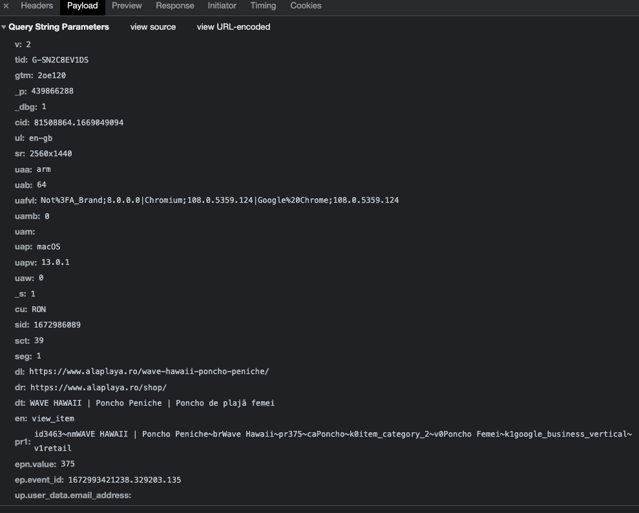Screen dimensions: 639x513
Task: Click the Query String Parameters heading
Action: [x=59, y=27]
